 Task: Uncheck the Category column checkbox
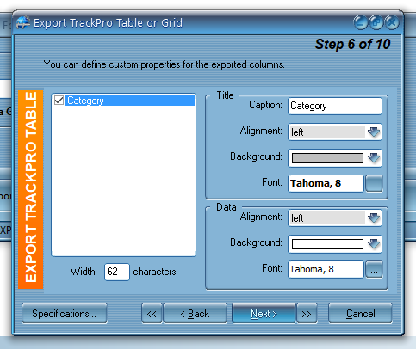pos(59,101)
